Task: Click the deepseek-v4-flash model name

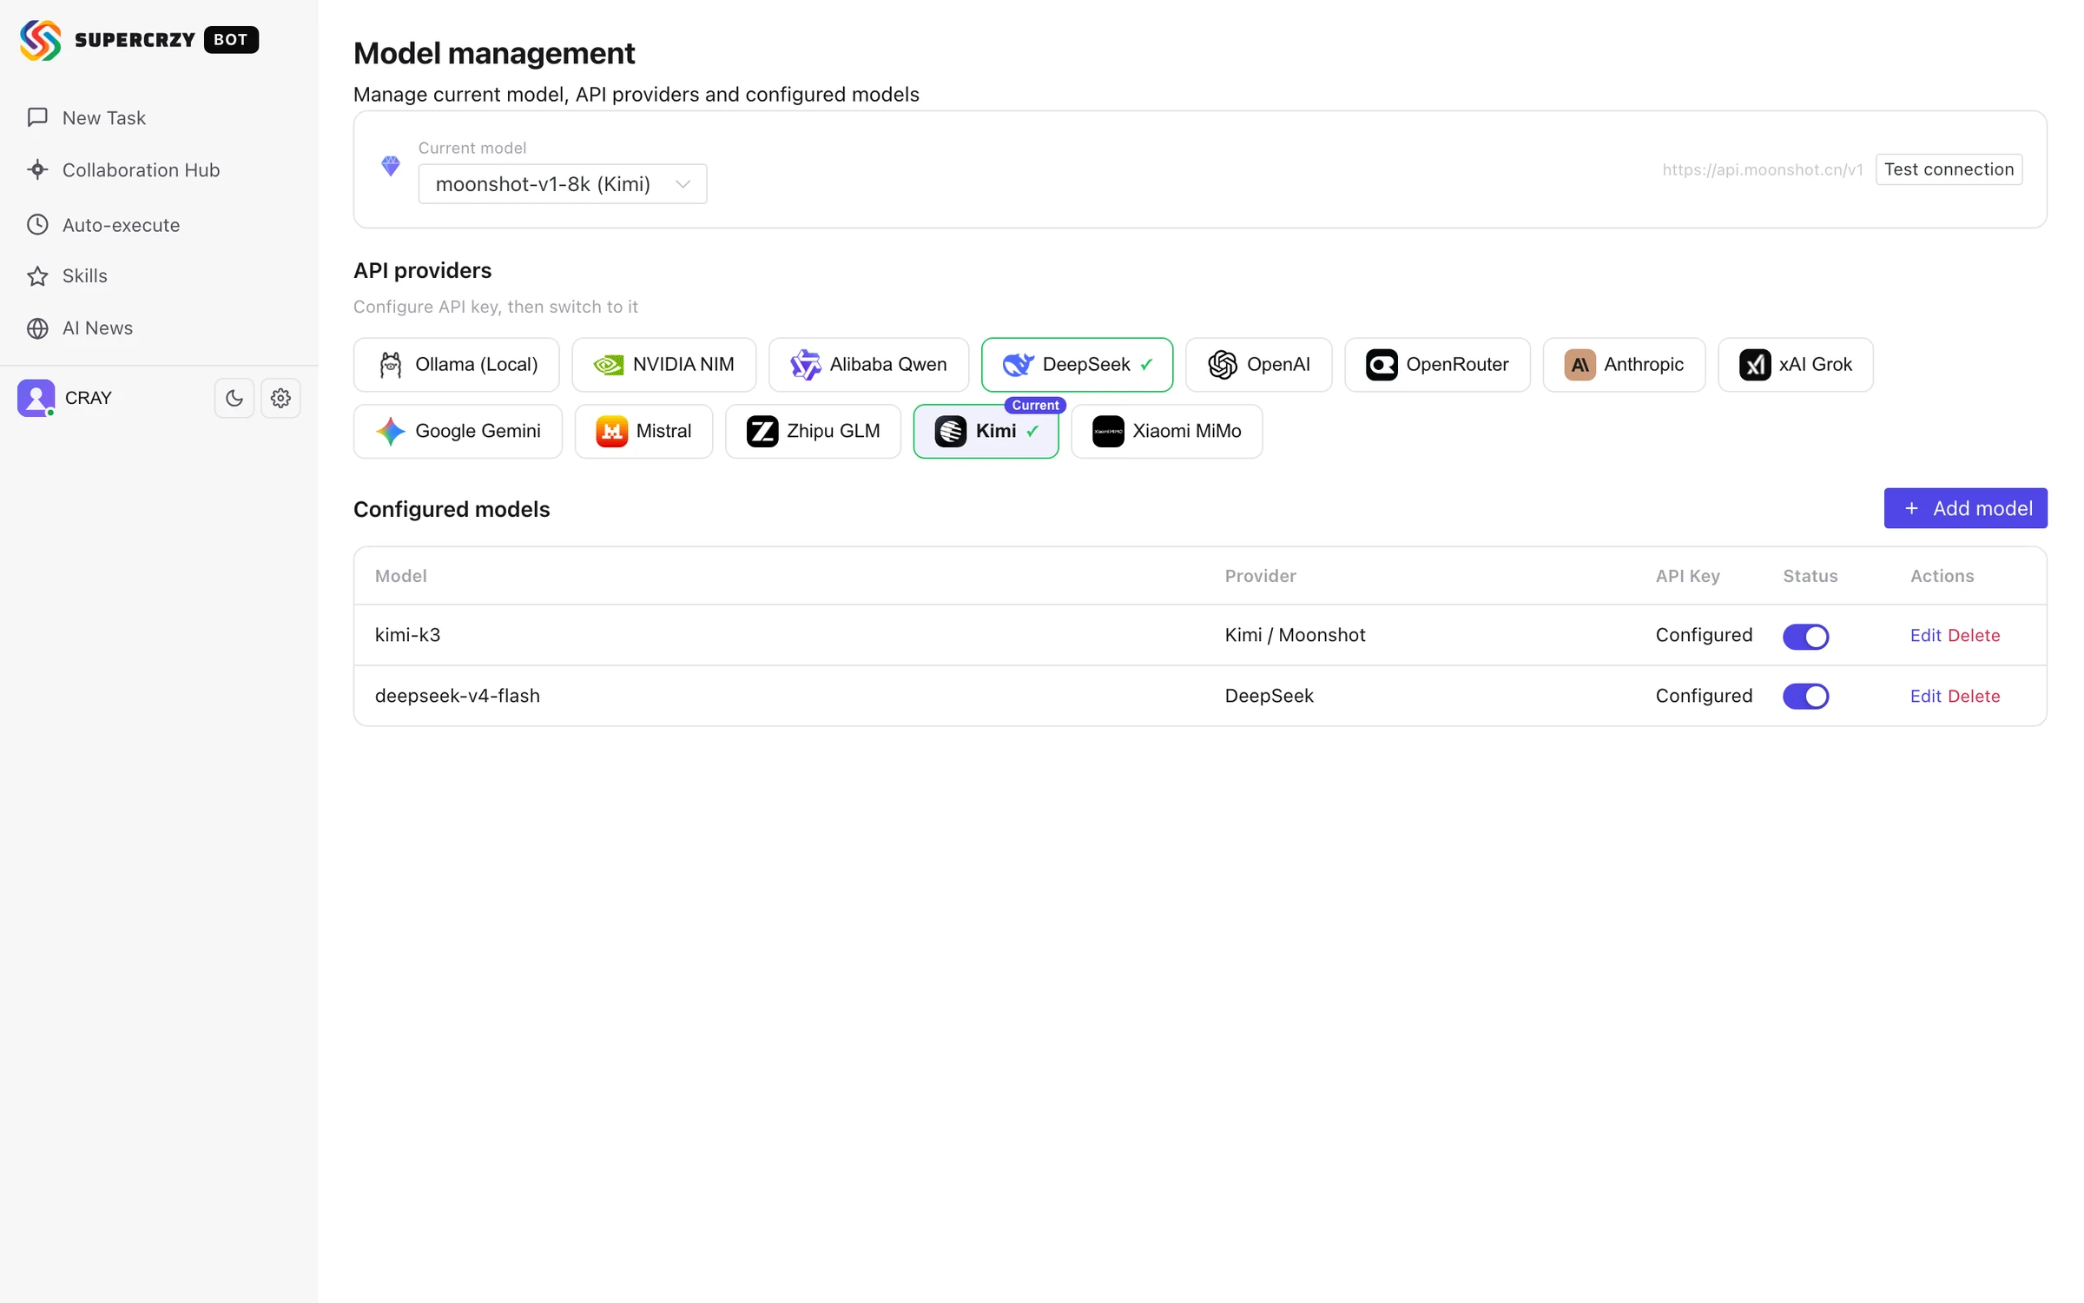Action: pos(457,696)
